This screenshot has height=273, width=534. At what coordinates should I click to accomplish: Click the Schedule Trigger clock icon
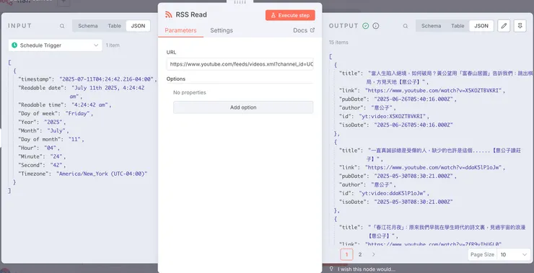[14, 45]
